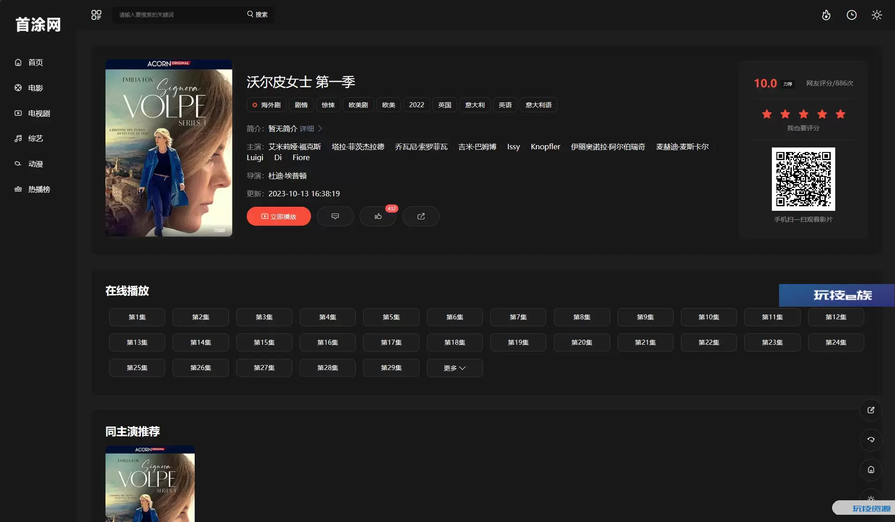This screenshot has width=895, height=522.
Task: Select the 2022 year tag
Action: [416, 105]
